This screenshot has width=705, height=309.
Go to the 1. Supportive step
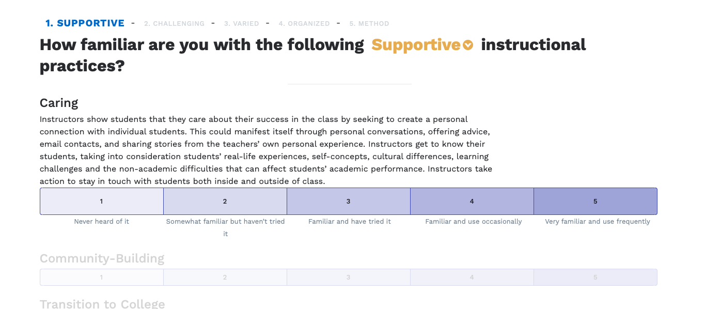(85, 23)
